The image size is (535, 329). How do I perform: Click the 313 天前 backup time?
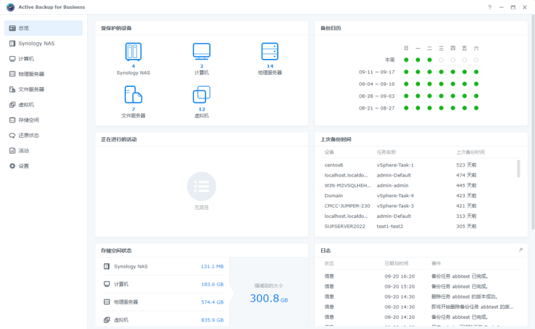point(466,216)
